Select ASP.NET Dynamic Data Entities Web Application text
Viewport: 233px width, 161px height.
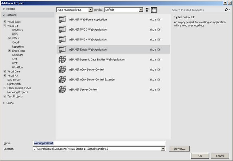[97, 59]
